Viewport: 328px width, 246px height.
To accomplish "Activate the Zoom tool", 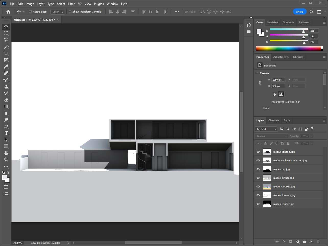I will 6,160.
